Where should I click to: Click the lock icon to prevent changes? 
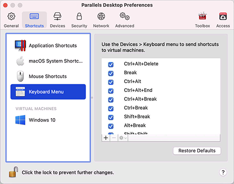point(14,172)
